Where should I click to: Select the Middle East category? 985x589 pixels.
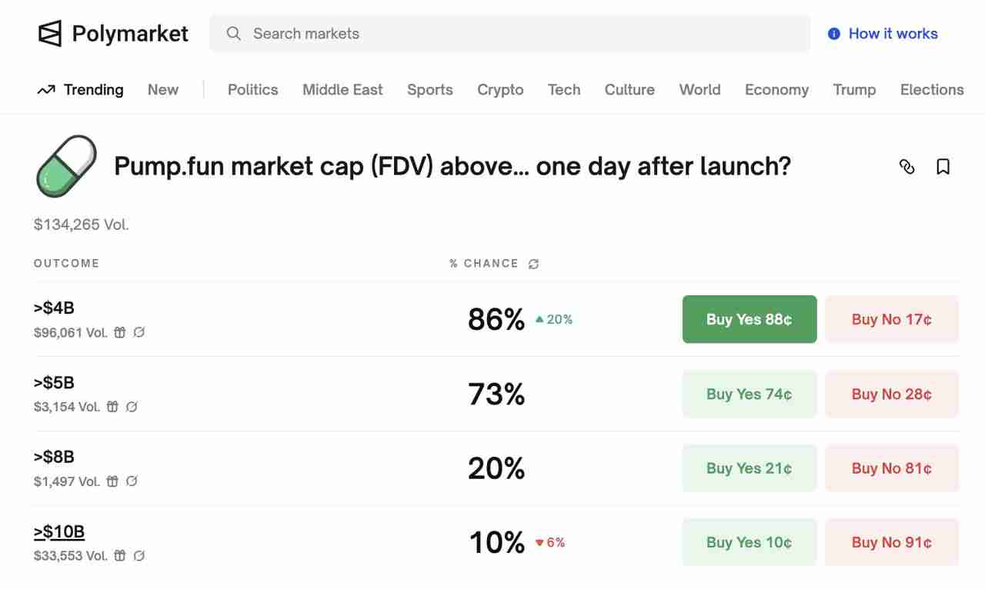tap(342, 90)
